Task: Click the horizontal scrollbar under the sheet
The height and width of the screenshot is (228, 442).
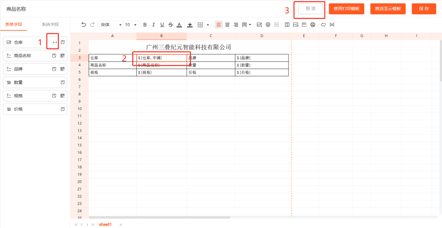Action: 160,217
